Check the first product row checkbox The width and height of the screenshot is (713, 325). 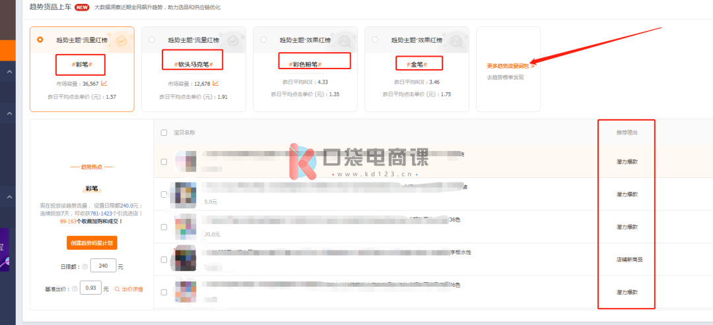[x=164, y=162]
